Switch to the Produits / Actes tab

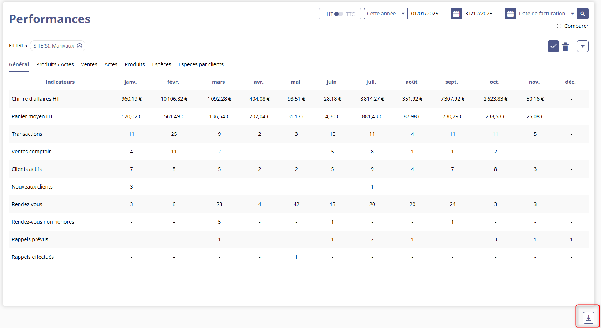[55, 64]
